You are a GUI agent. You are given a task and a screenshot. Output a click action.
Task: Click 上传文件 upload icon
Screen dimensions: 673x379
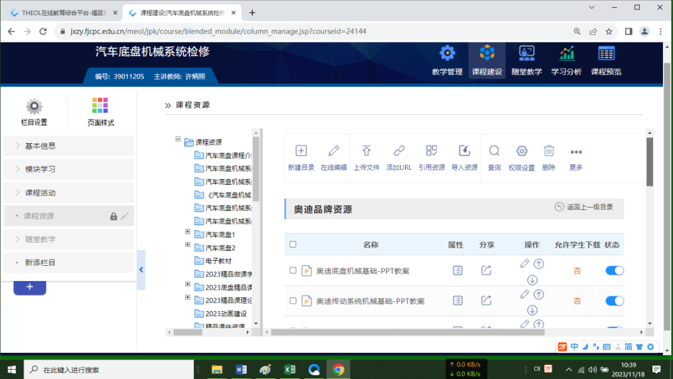point(366,151)
